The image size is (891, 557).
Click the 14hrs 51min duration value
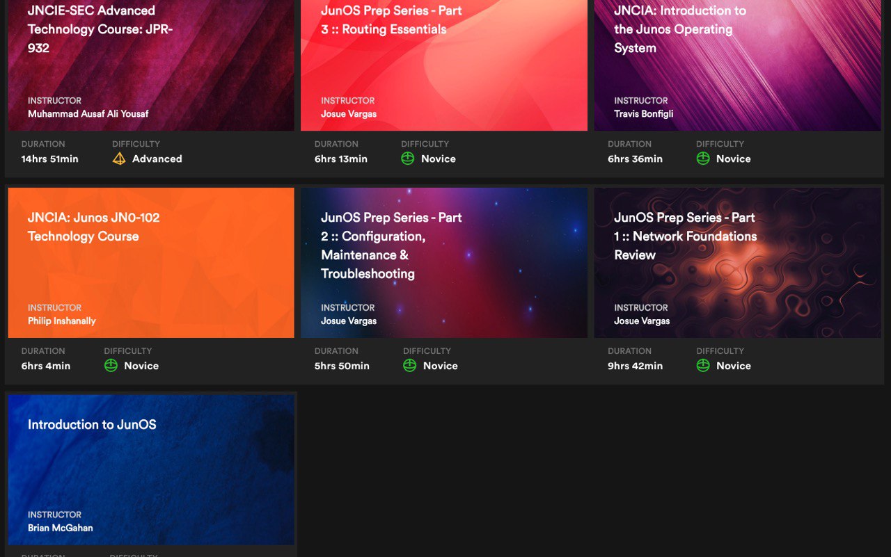click(x=50, y=159)
